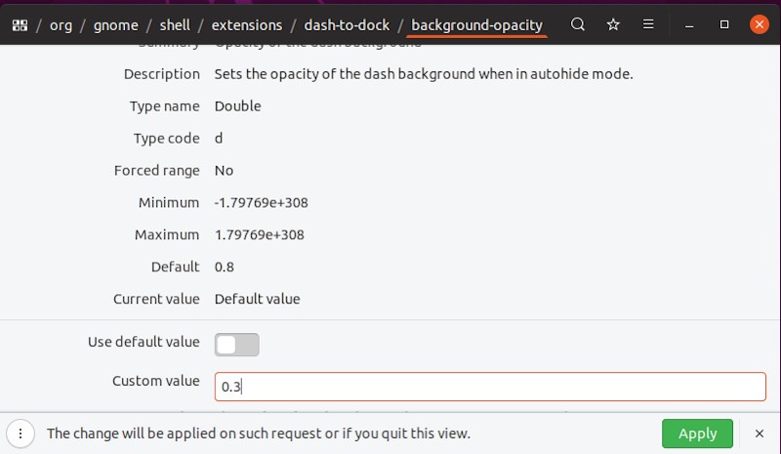The height and width of the screenshot is (454, 781).
Task: Open the extensions path segment
Action: [x=247, y=25]
